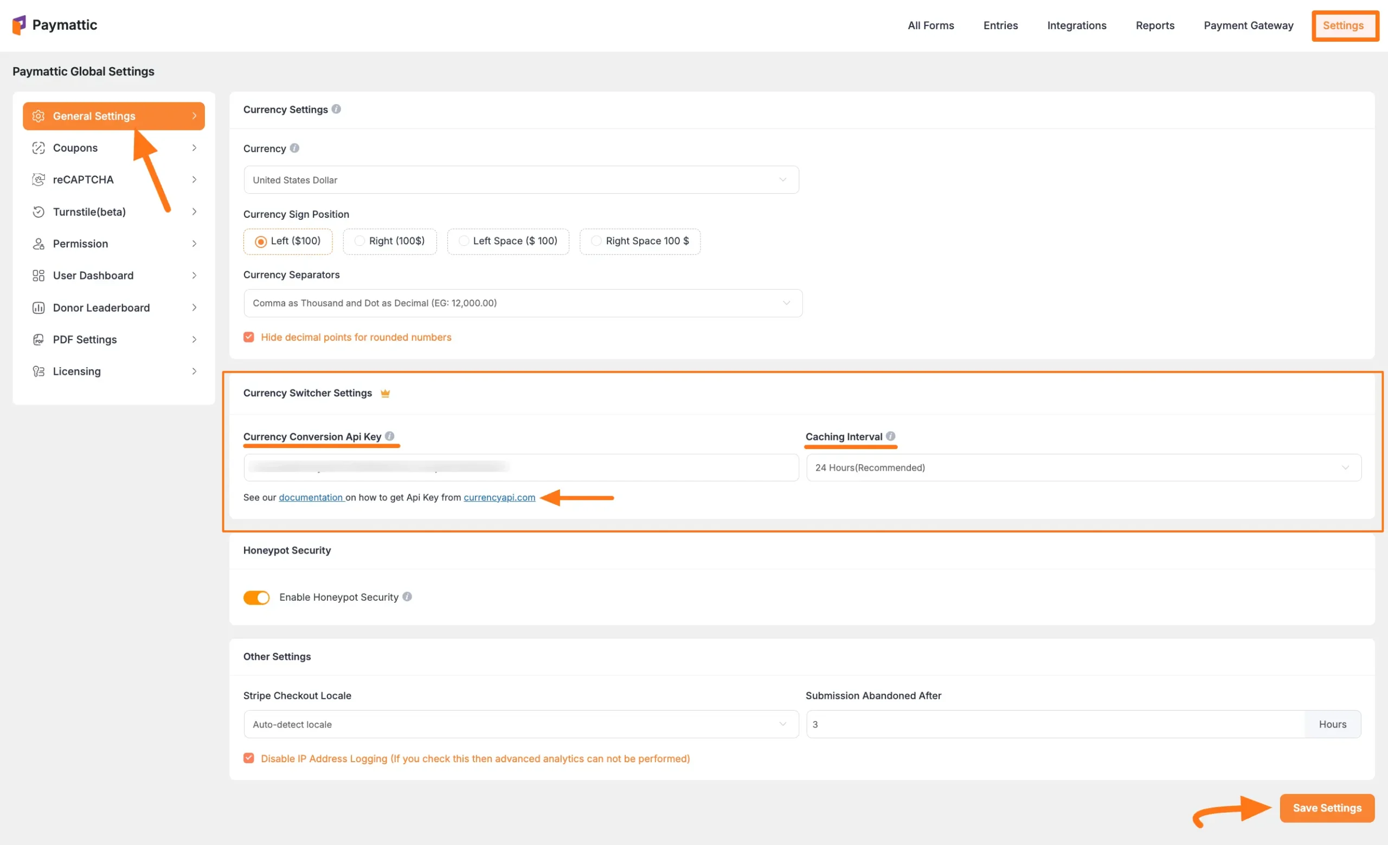Enable the Right (100$) currency sign position
Image resolution: width=1388 pixels, height=845 pixels.
pyautogui.click(x=359, y=241)
